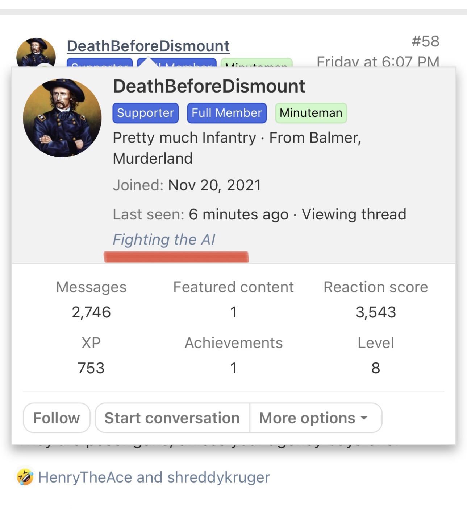Viewport: 467px width, 509px height.
Task: Click the Achievements count value
Action: pyautogui.click(x=234, y=368)
